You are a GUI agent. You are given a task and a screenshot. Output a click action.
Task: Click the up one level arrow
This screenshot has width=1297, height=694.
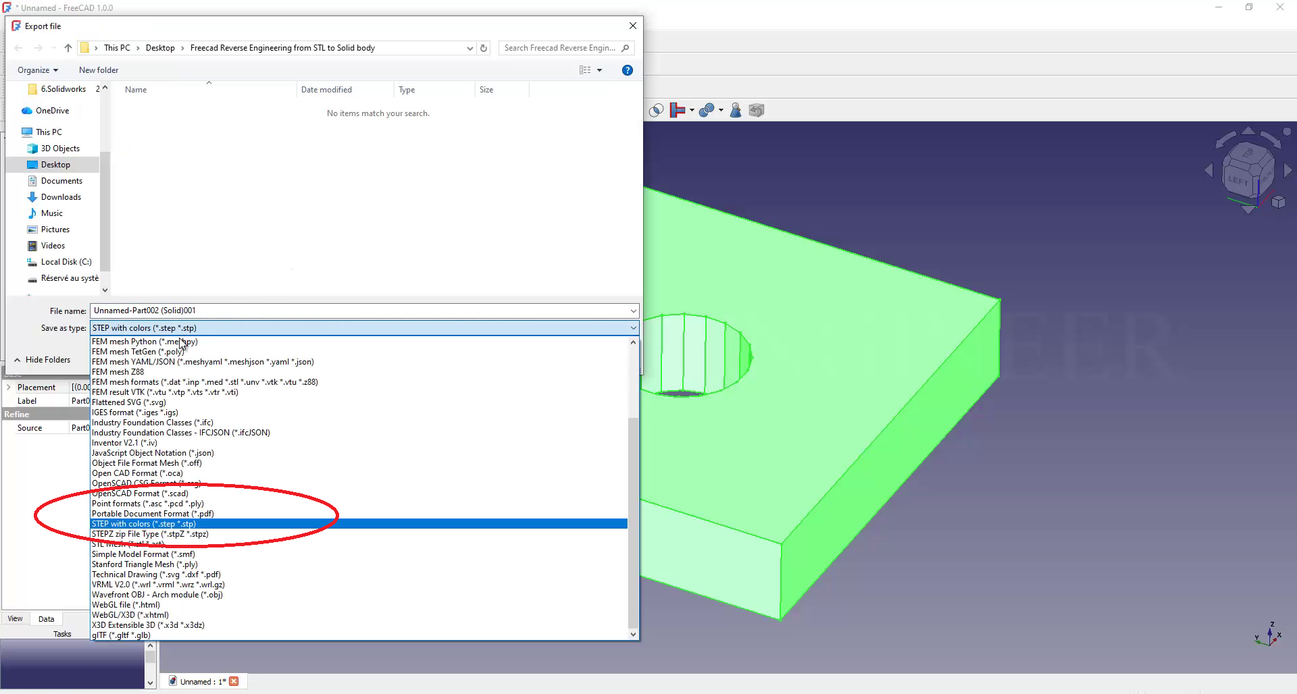pos(68,48)
